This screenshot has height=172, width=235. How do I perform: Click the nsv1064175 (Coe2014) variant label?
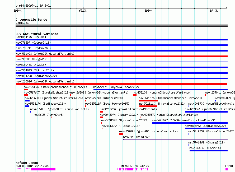point(32,37)
